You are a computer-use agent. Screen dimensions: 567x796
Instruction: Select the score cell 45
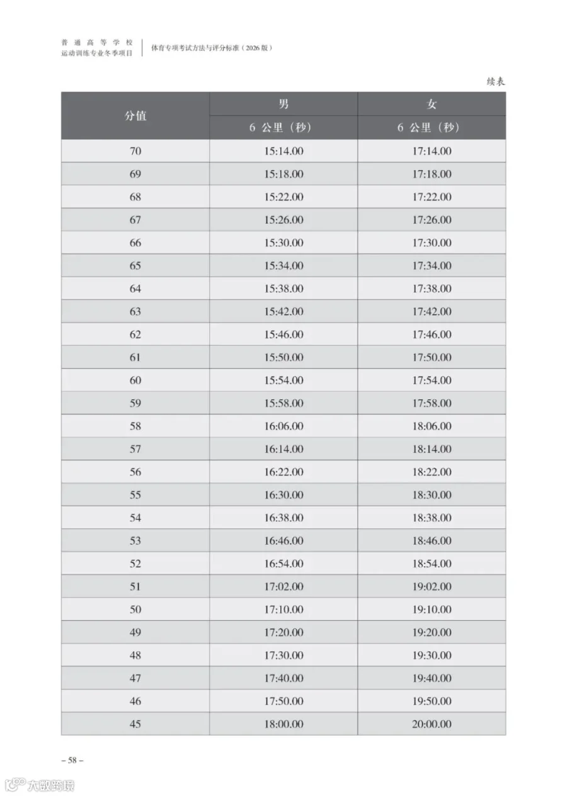[135, 724]
